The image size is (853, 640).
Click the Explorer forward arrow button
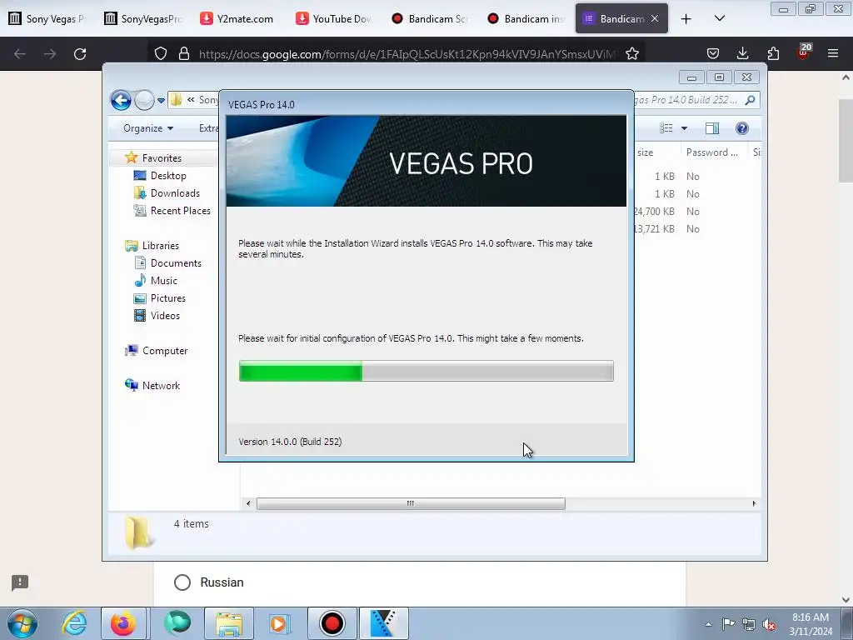(x=144, y=100)
